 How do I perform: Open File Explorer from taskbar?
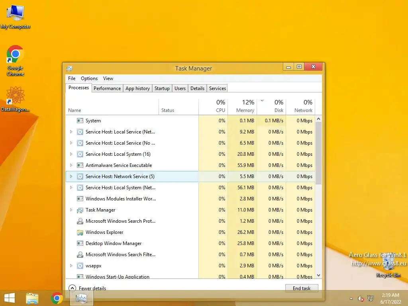pyautogui.click(x=32, y=298)
